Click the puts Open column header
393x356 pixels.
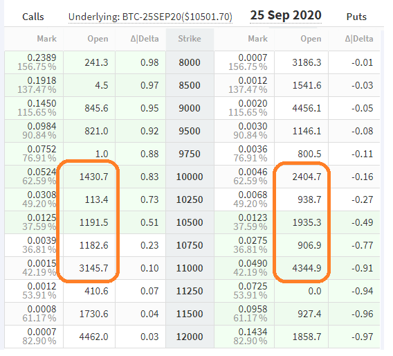tap(311, 39)
